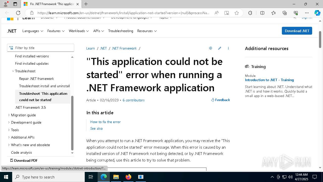
Task: Open Browser essentials heart icon
Action: (296, 13)
